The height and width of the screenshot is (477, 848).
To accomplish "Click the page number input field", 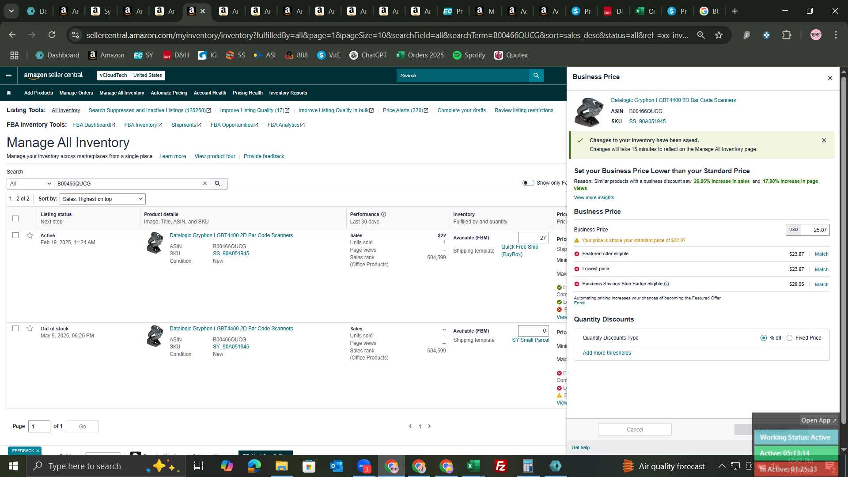I will [39, 427].
